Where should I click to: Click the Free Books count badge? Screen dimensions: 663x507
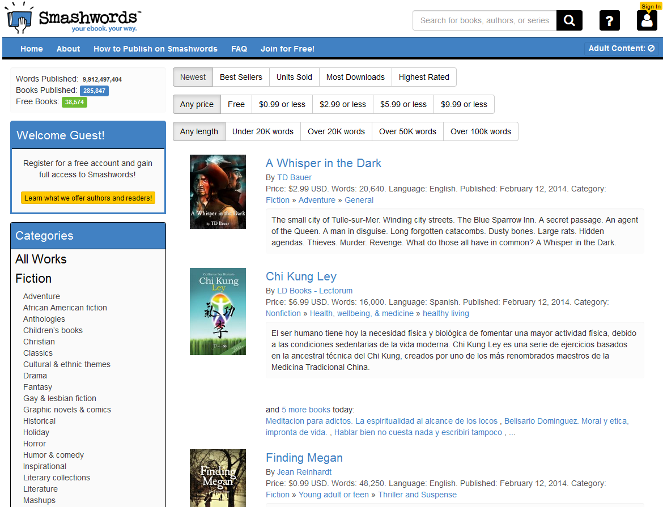[x=74, y=102]
